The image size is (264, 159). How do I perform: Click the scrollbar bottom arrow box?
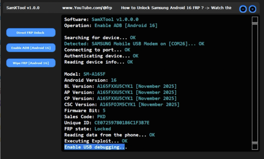click(x=255, y=146)
